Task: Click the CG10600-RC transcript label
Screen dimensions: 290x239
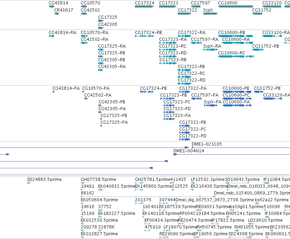Action: pos(231,53)
